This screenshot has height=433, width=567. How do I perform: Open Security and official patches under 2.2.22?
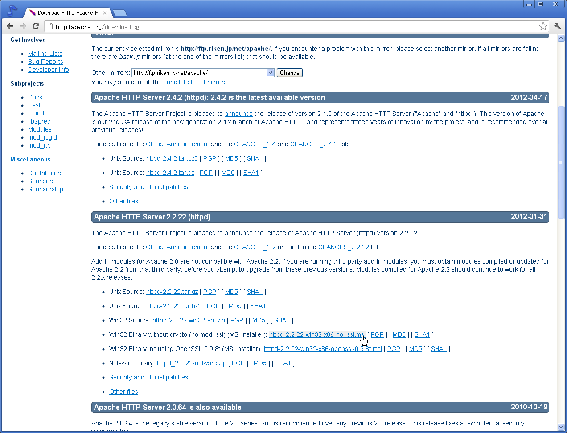(x=148, y=377)
